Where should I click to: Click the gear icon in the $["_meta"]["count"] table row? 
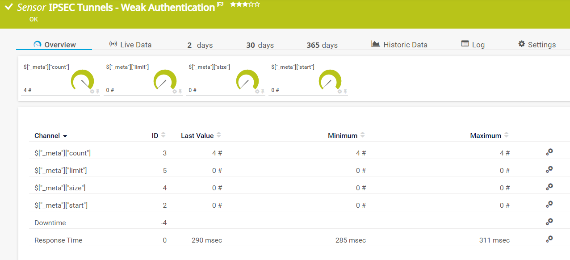click(549, 152)
